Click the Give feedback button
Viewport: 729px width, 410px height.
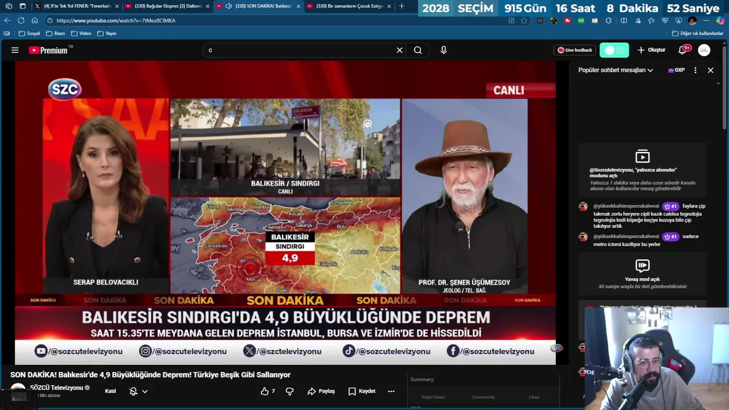click(575, 50)
